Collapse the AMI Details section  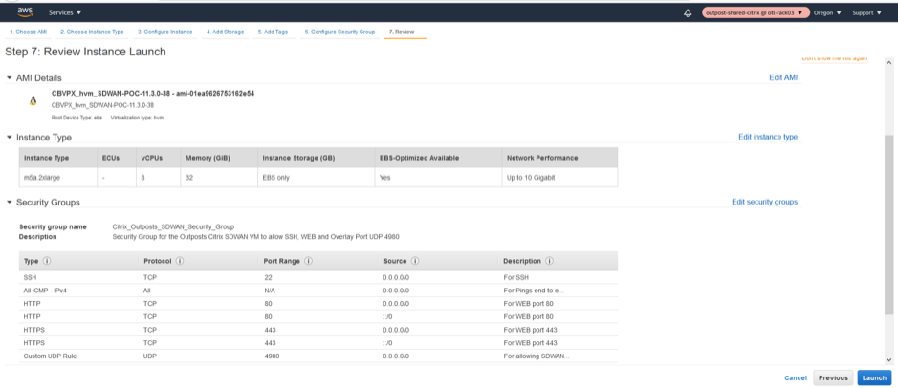(x=9, y=77)
